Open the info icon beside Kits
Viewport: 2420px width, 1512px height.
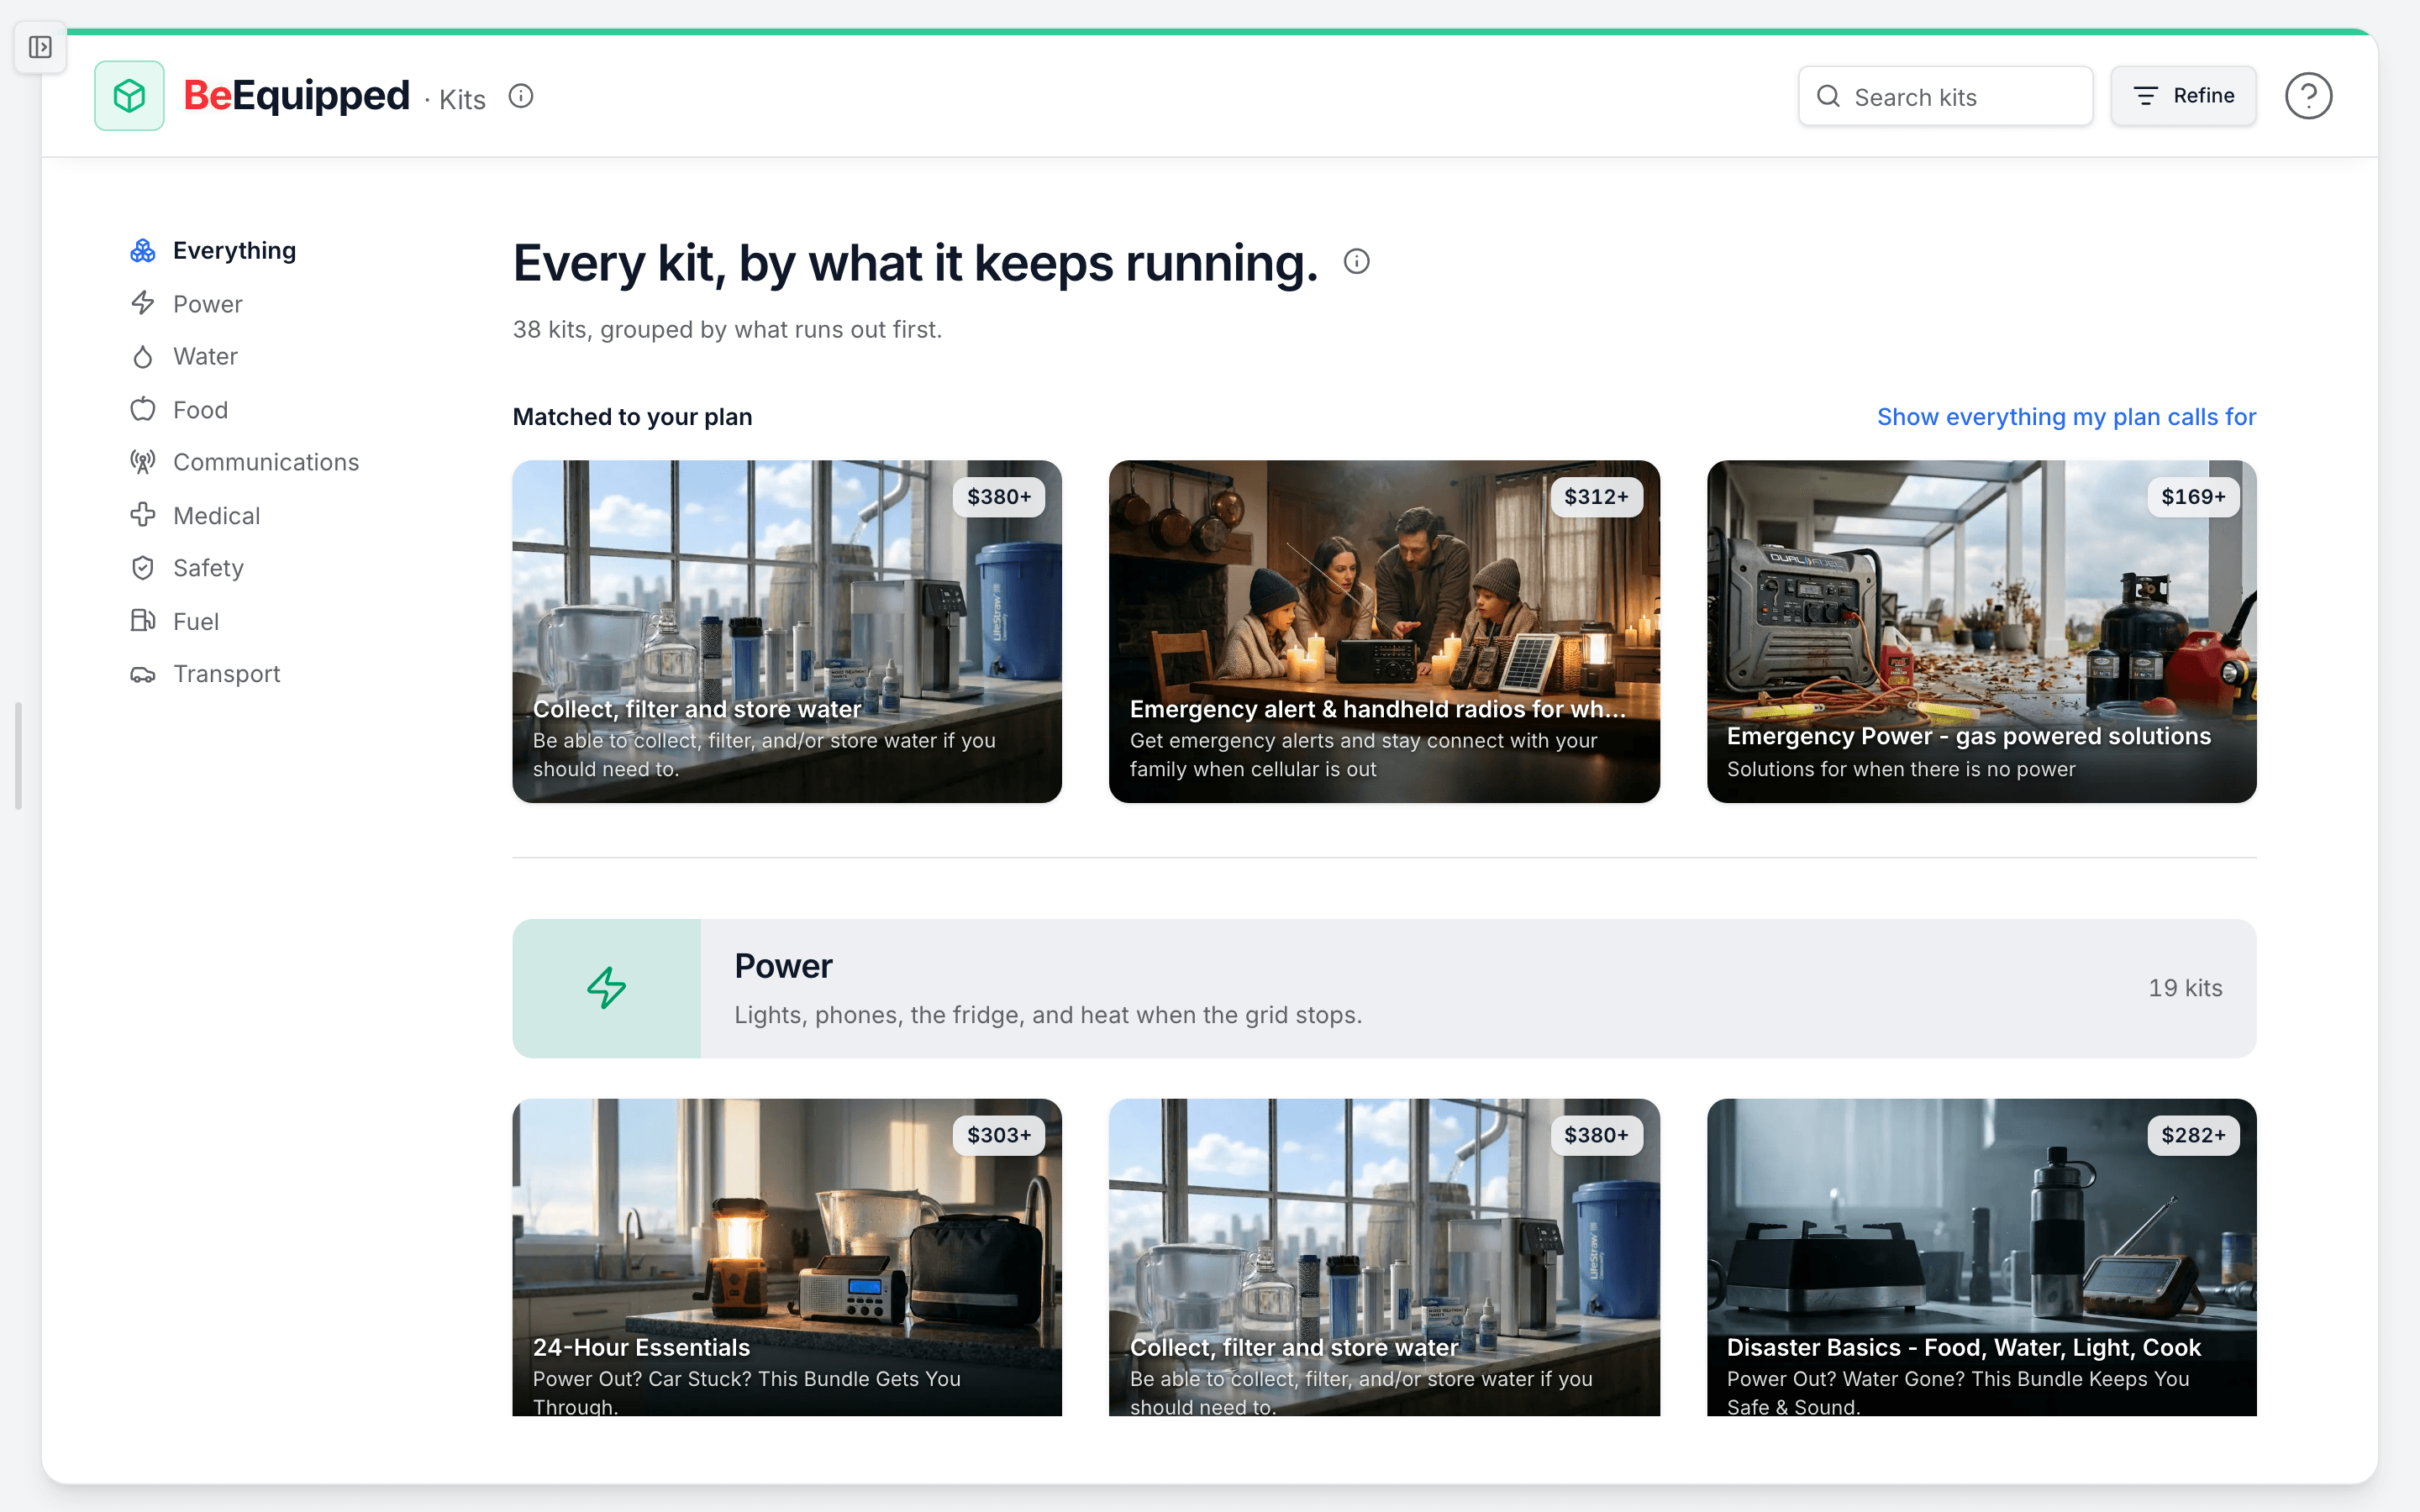pyautogui.click(x=521, y=96)
